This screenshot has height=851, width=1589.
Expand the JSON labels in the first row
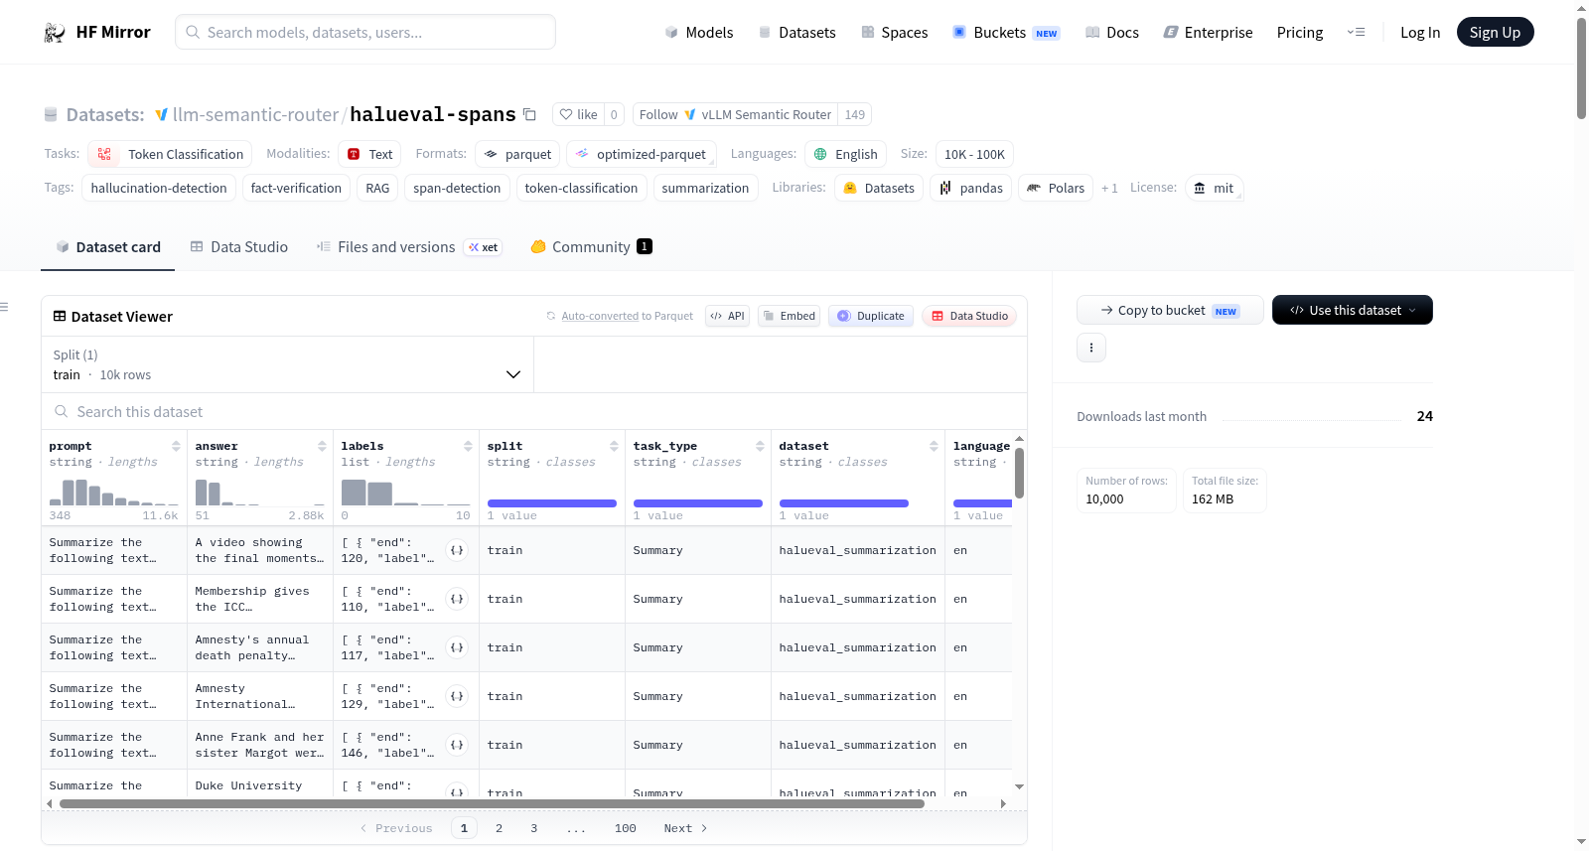coord(457,550)
